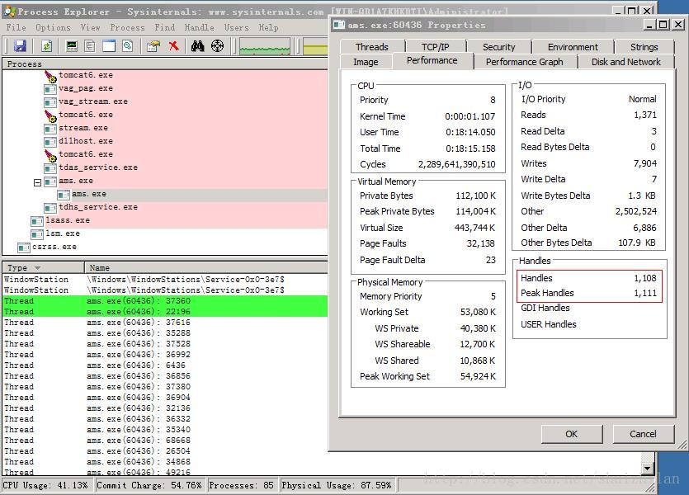689x495 pixels.
Task: Click the Processes: 85 status bar entry
Action: coord(241,485)
